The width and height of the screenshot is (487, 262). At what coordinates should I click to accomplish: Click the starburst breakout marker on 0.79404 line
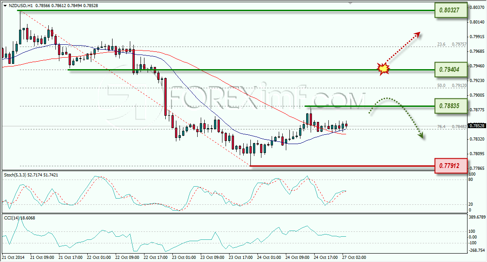pos(384,69)
